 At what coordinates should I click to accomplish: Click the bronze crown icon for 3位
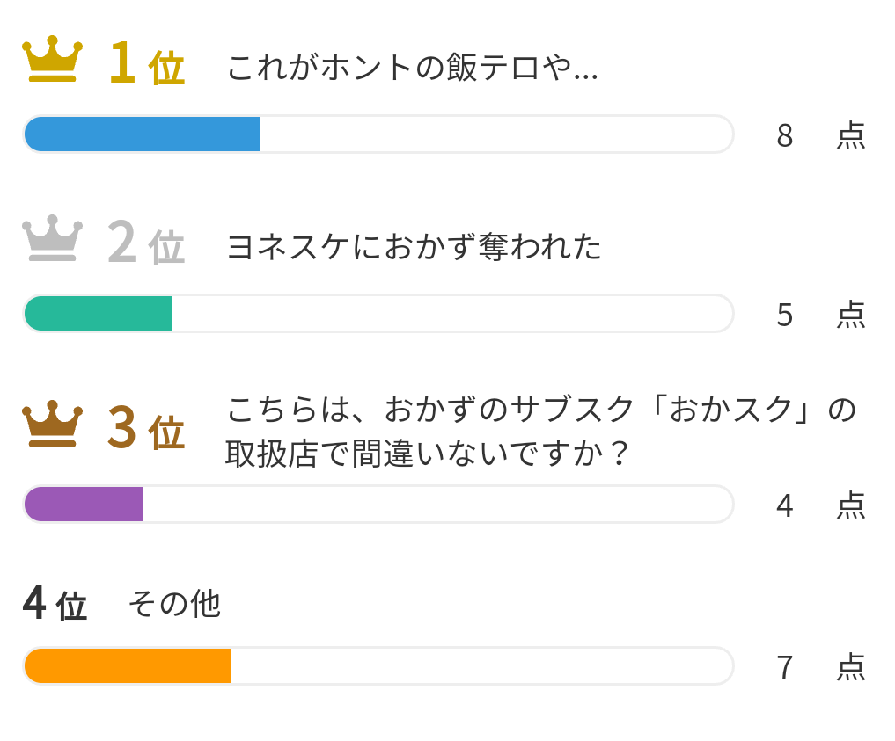(52, 423)
